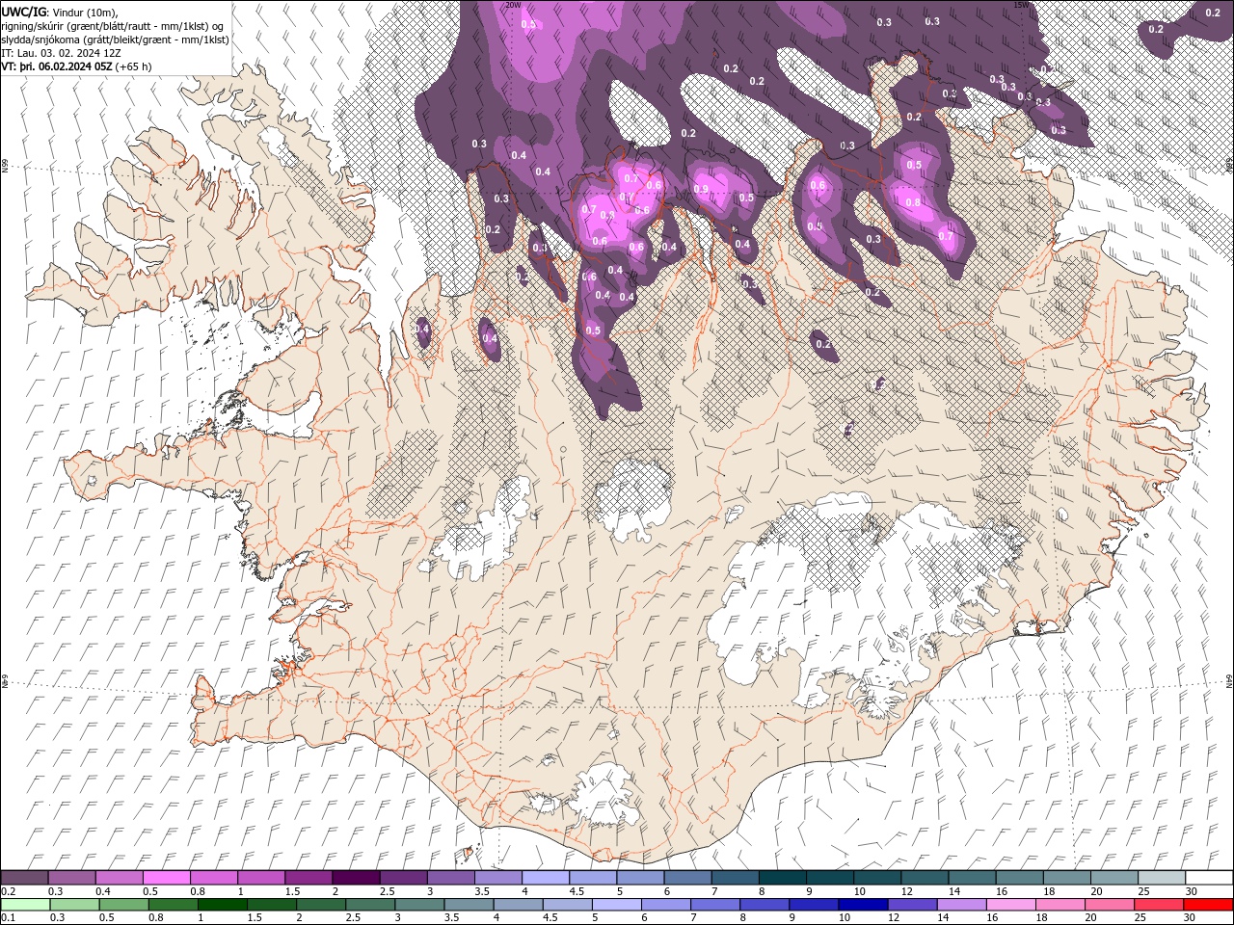Choose the pure red 30 swatch in the lower legend
1234x925 pixels.
[1208, 904]
